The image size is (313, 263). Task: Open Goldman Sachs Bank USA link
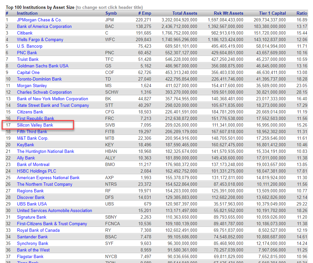point(43,66)
